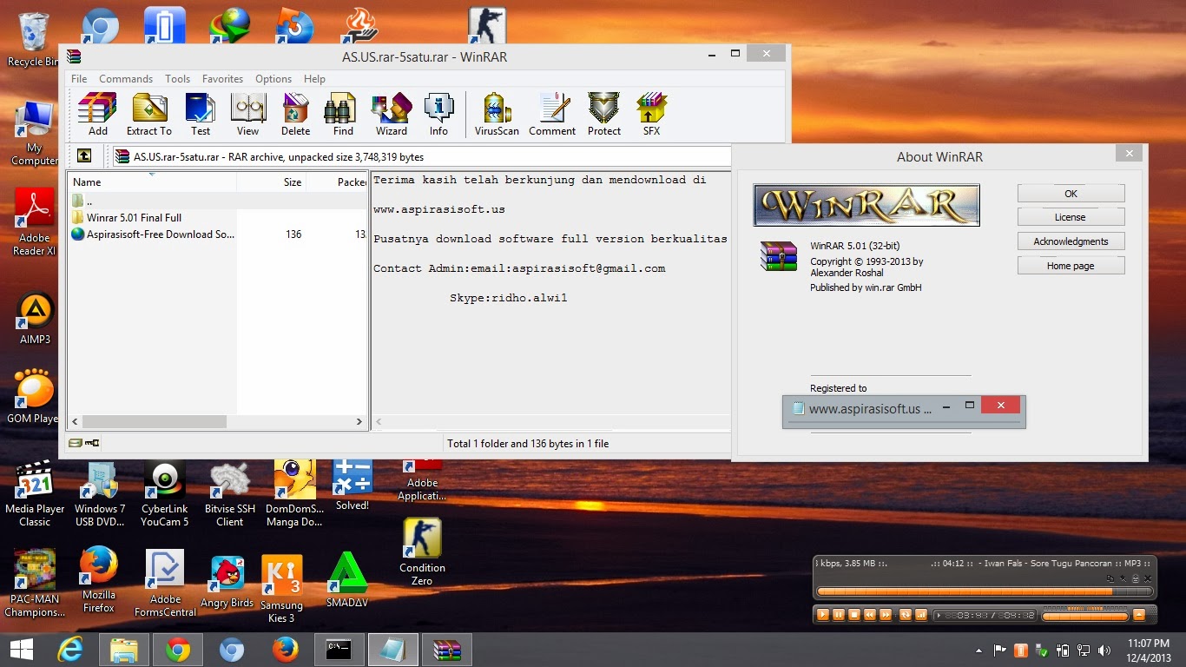Sort the file list by the Size column

pyautogui.click(x=272, y=182)
